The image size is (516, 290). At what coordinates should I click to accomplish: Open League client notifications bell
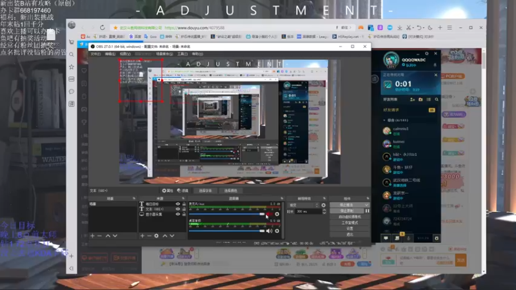(x=435, y=65)
